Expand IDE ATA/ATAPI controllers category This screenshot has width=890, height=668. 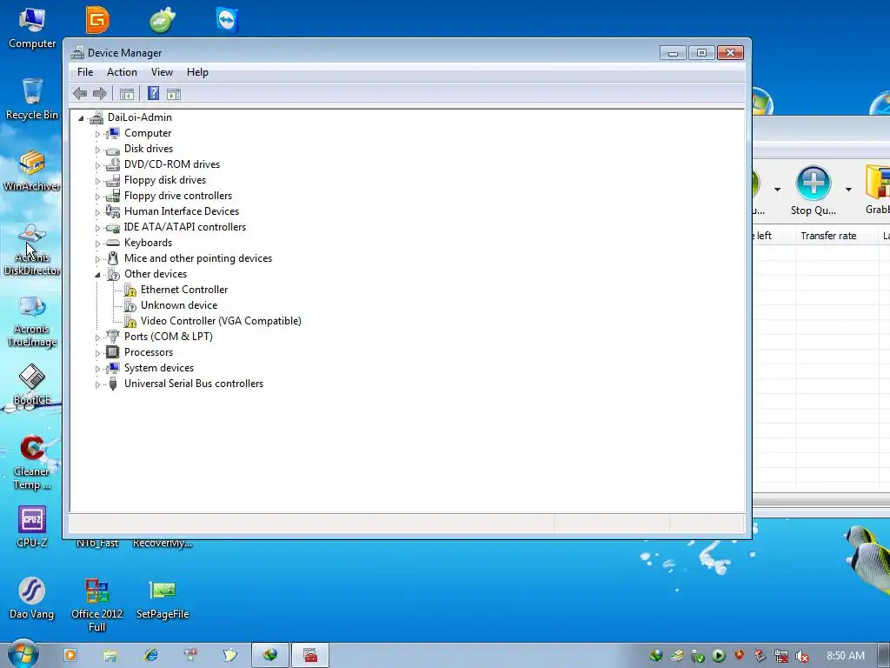[x=97, y=228]
